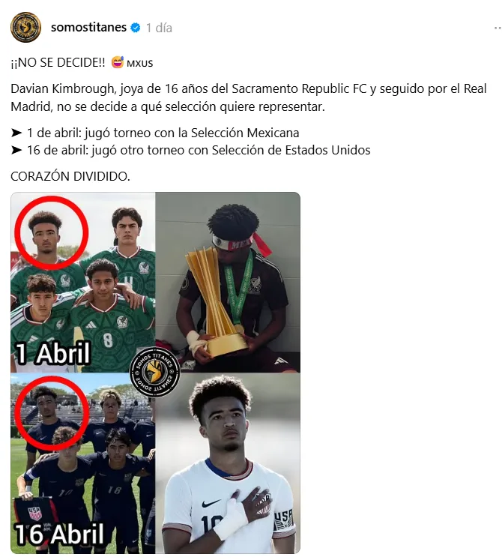
Task: Open the USA team photo, 16 Abril
Action: coord(83,463)
